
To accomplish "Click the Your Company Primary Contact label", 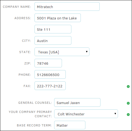I will coord(30,114).
